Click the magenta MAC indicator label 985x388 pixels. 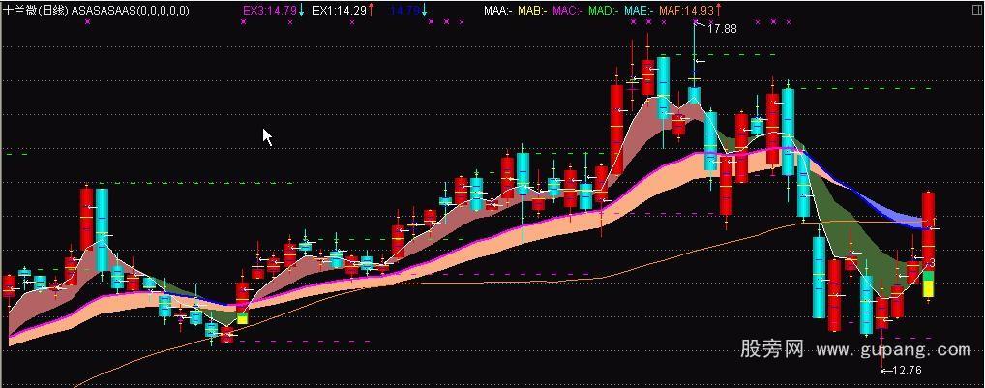click(566, 10)
